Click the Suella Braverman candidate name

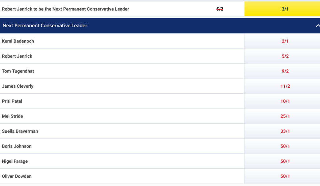click(x=20, y=131)
